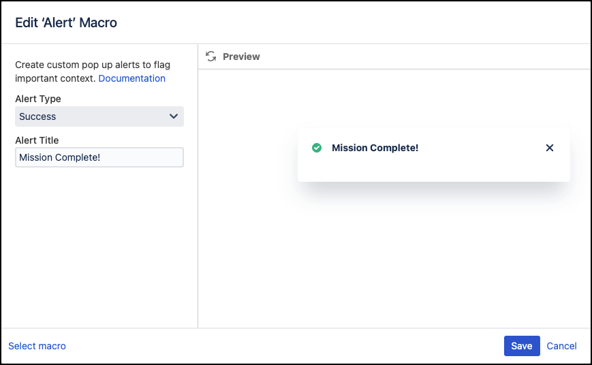Screen dimensions: 592x365
Task: Go back via Select macro link
Action: [x=37, y=346]
